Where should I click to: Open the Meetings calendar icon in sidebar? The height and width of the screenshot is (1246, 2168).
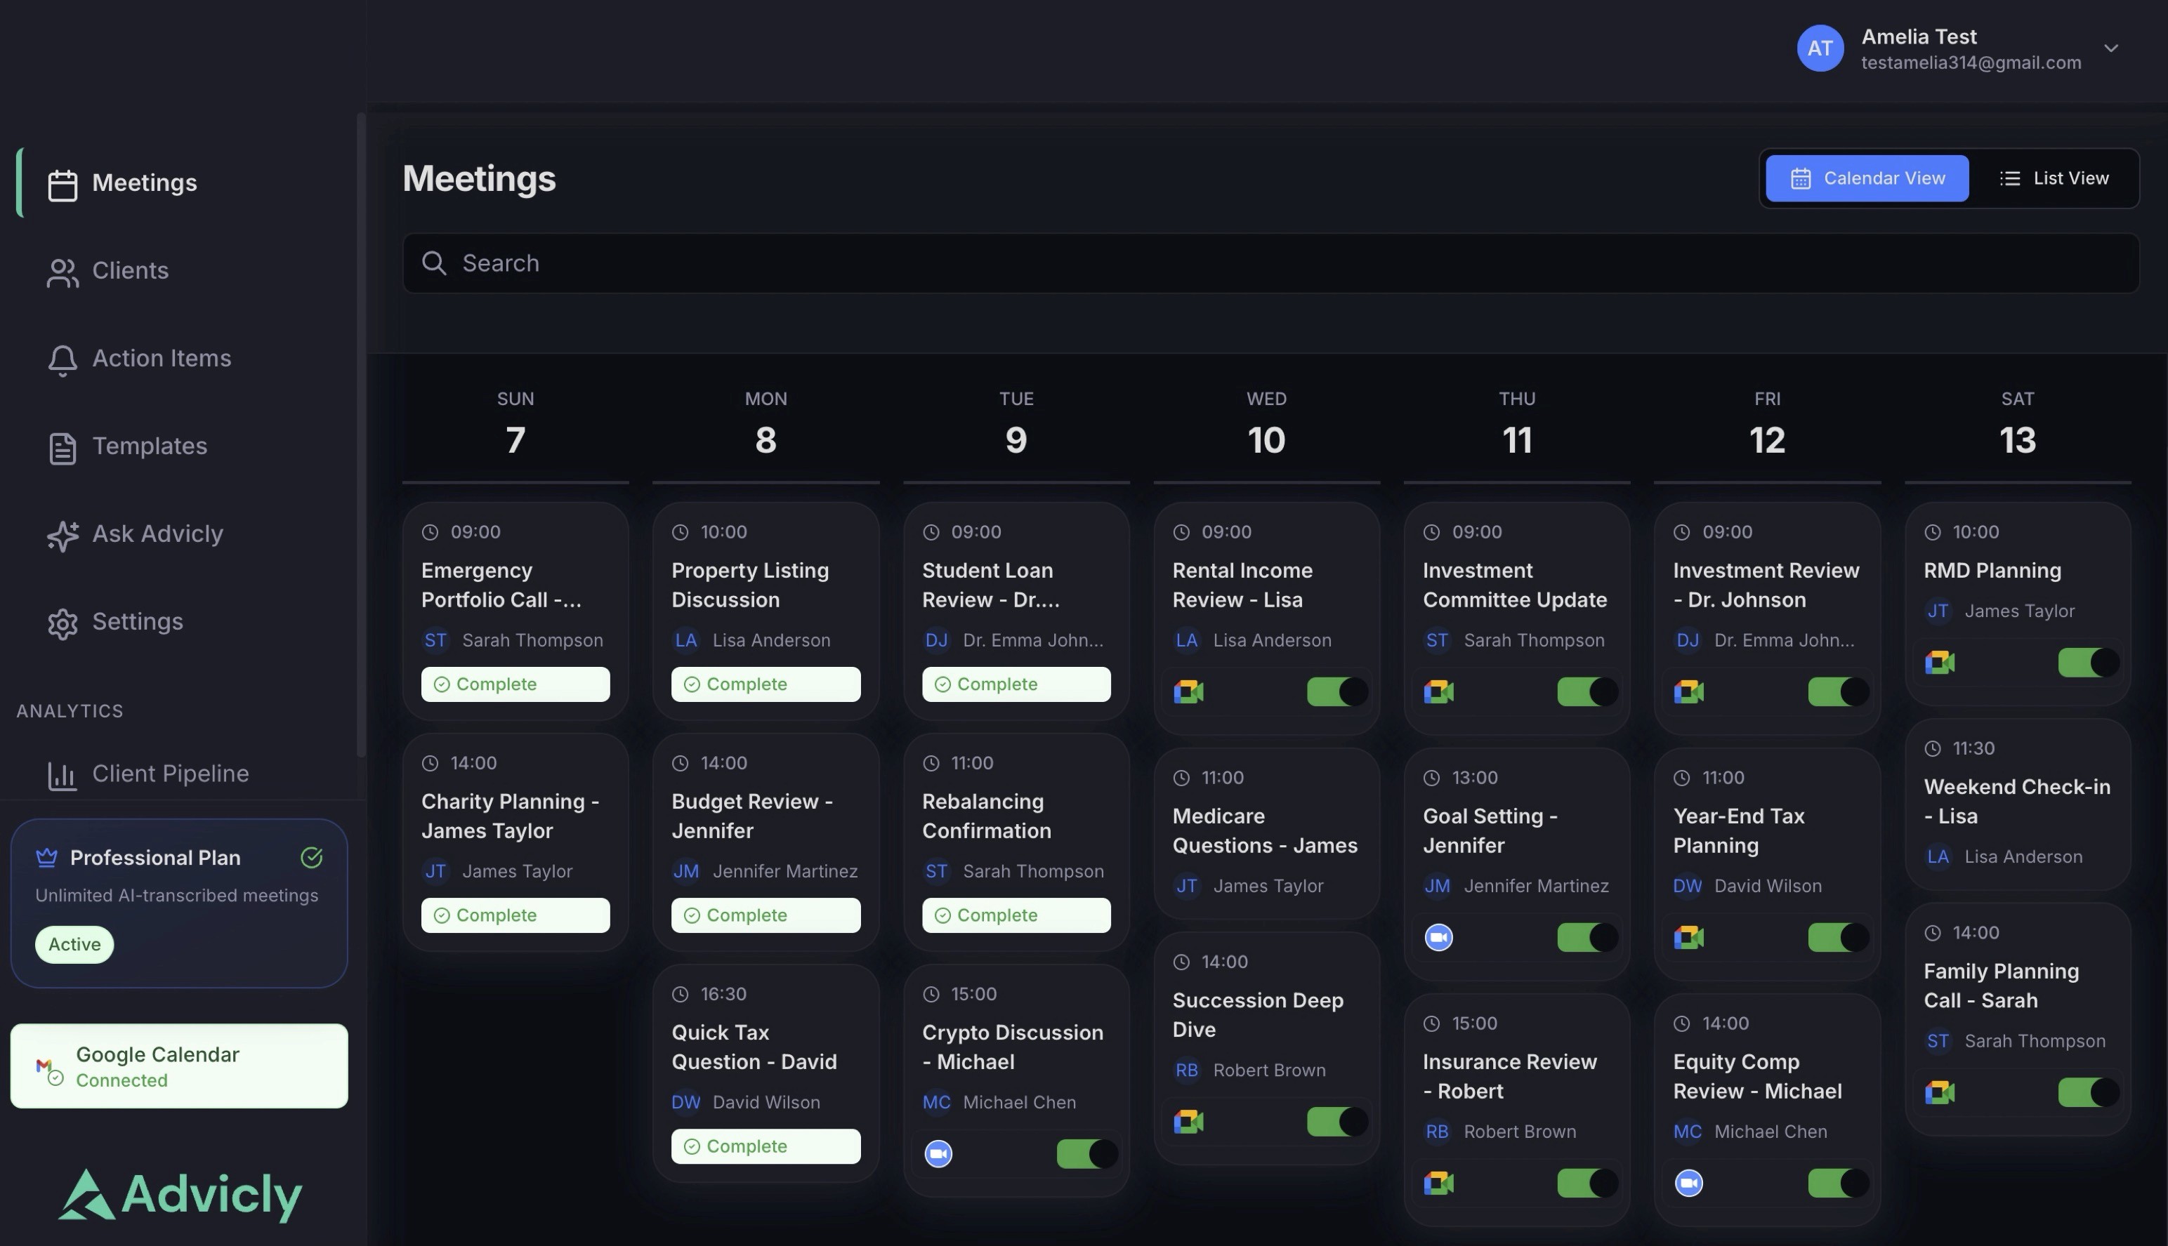(63, 183)
